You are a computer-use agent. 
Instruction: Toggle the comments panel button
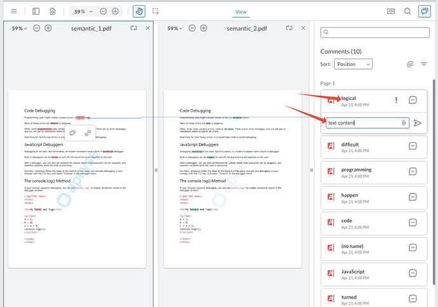tap(424, 11)
